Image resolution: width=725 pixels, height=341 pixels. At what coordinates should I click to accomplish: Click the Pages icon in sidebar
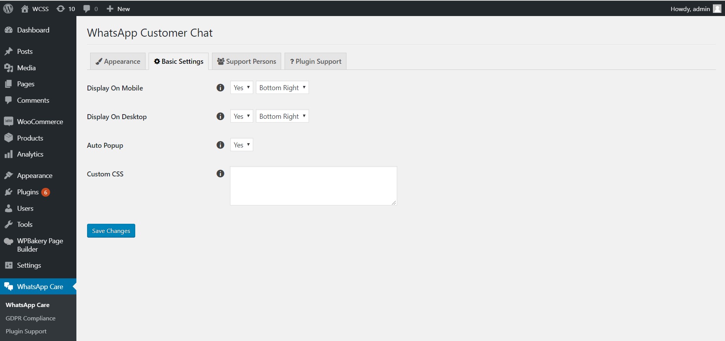pyautogui.click(x=8, y=84)
